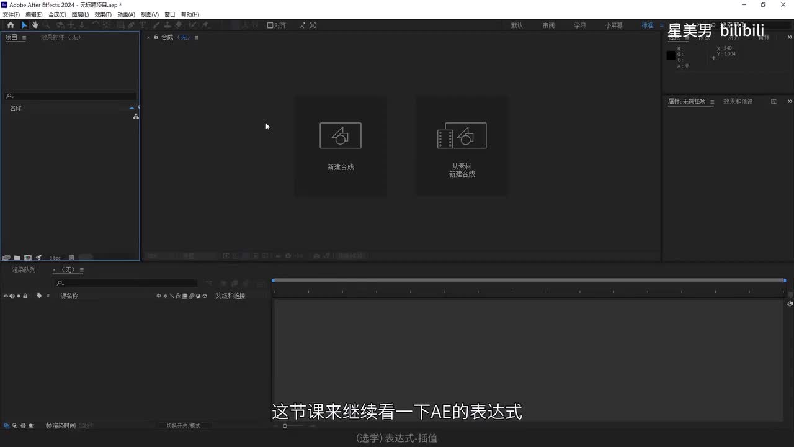Click the trash delete icon in Project panel
The image size is (794, 447).
[71, 257]
